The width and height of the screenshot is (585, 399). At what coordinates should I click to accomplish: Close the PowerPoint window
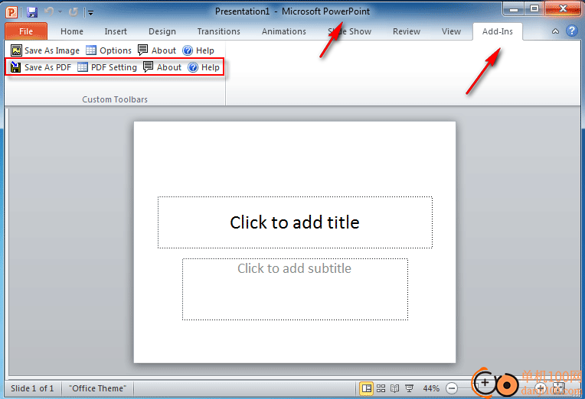(x=563, y=9)
